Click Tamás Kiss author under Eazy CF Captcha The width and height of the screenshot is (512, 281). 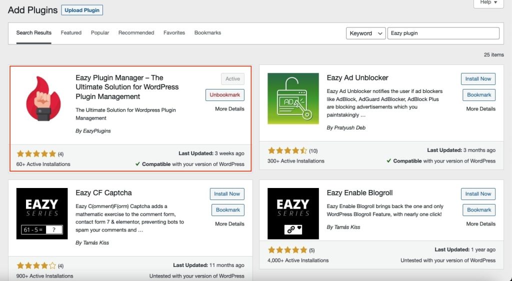pyautogui.click(x=96, y=243)
